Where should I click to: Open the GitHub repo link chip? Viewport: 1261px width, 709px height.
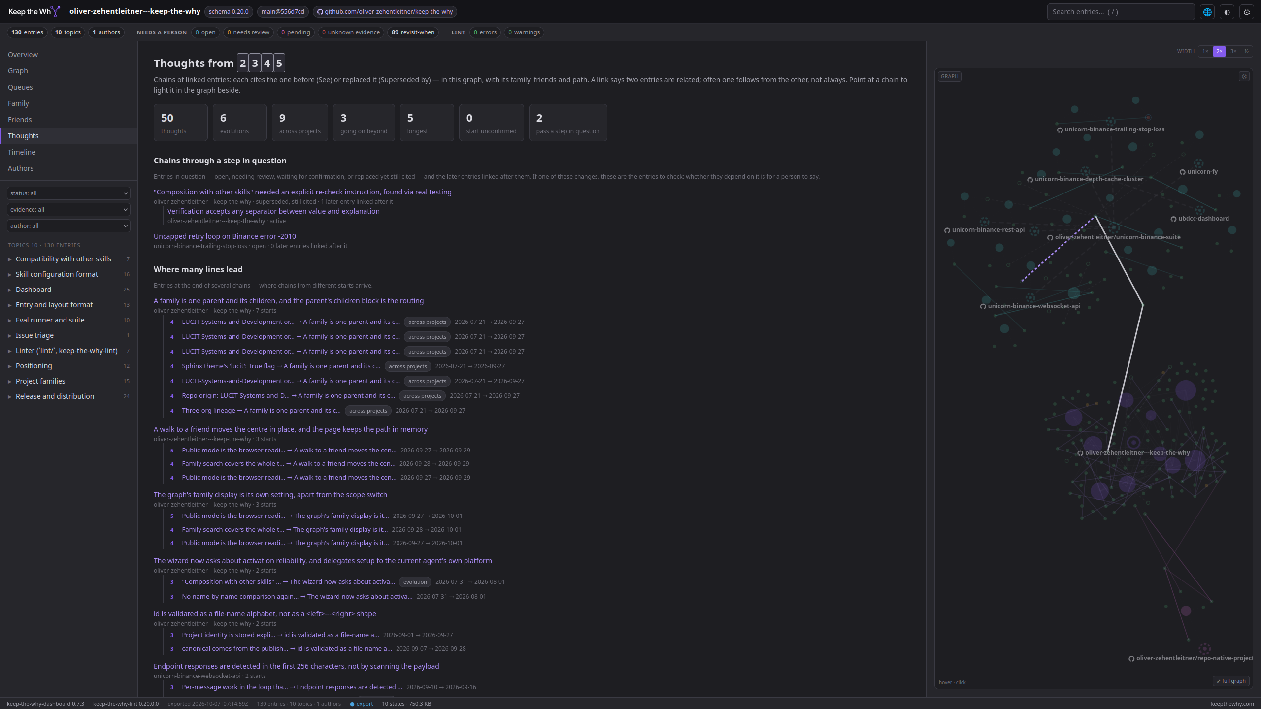pos(385,12)
